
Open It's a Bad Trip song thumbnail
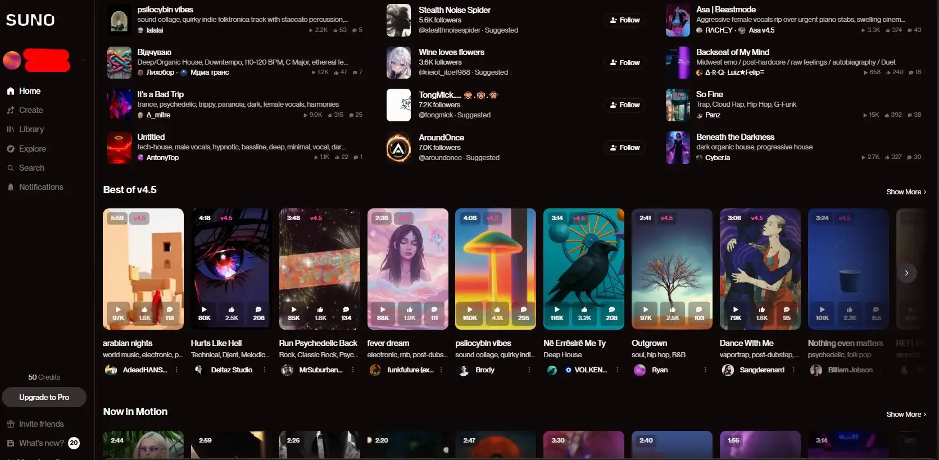point(119,105)
